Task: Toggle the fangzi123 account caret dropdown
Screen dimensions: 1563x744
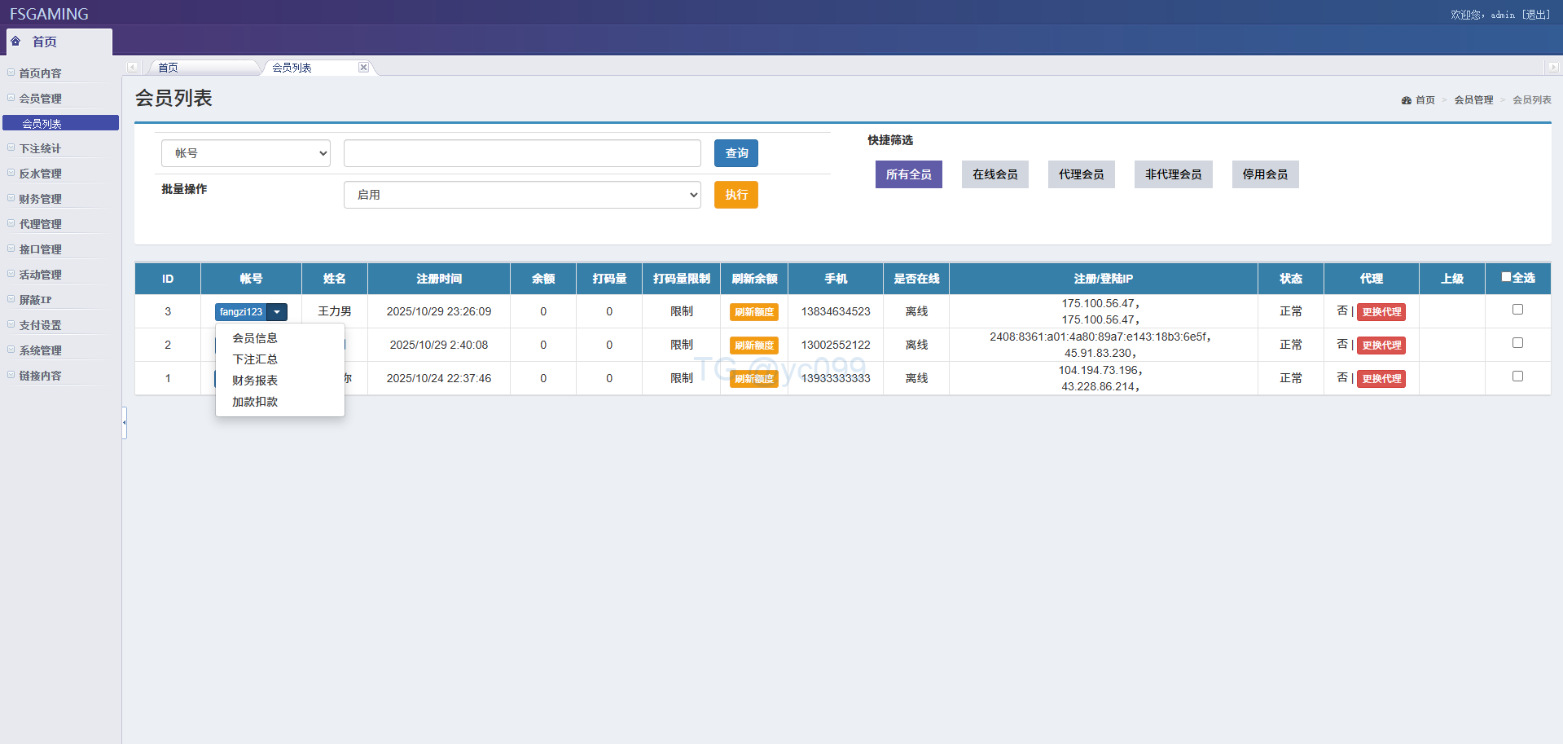Action: point(277,312)
